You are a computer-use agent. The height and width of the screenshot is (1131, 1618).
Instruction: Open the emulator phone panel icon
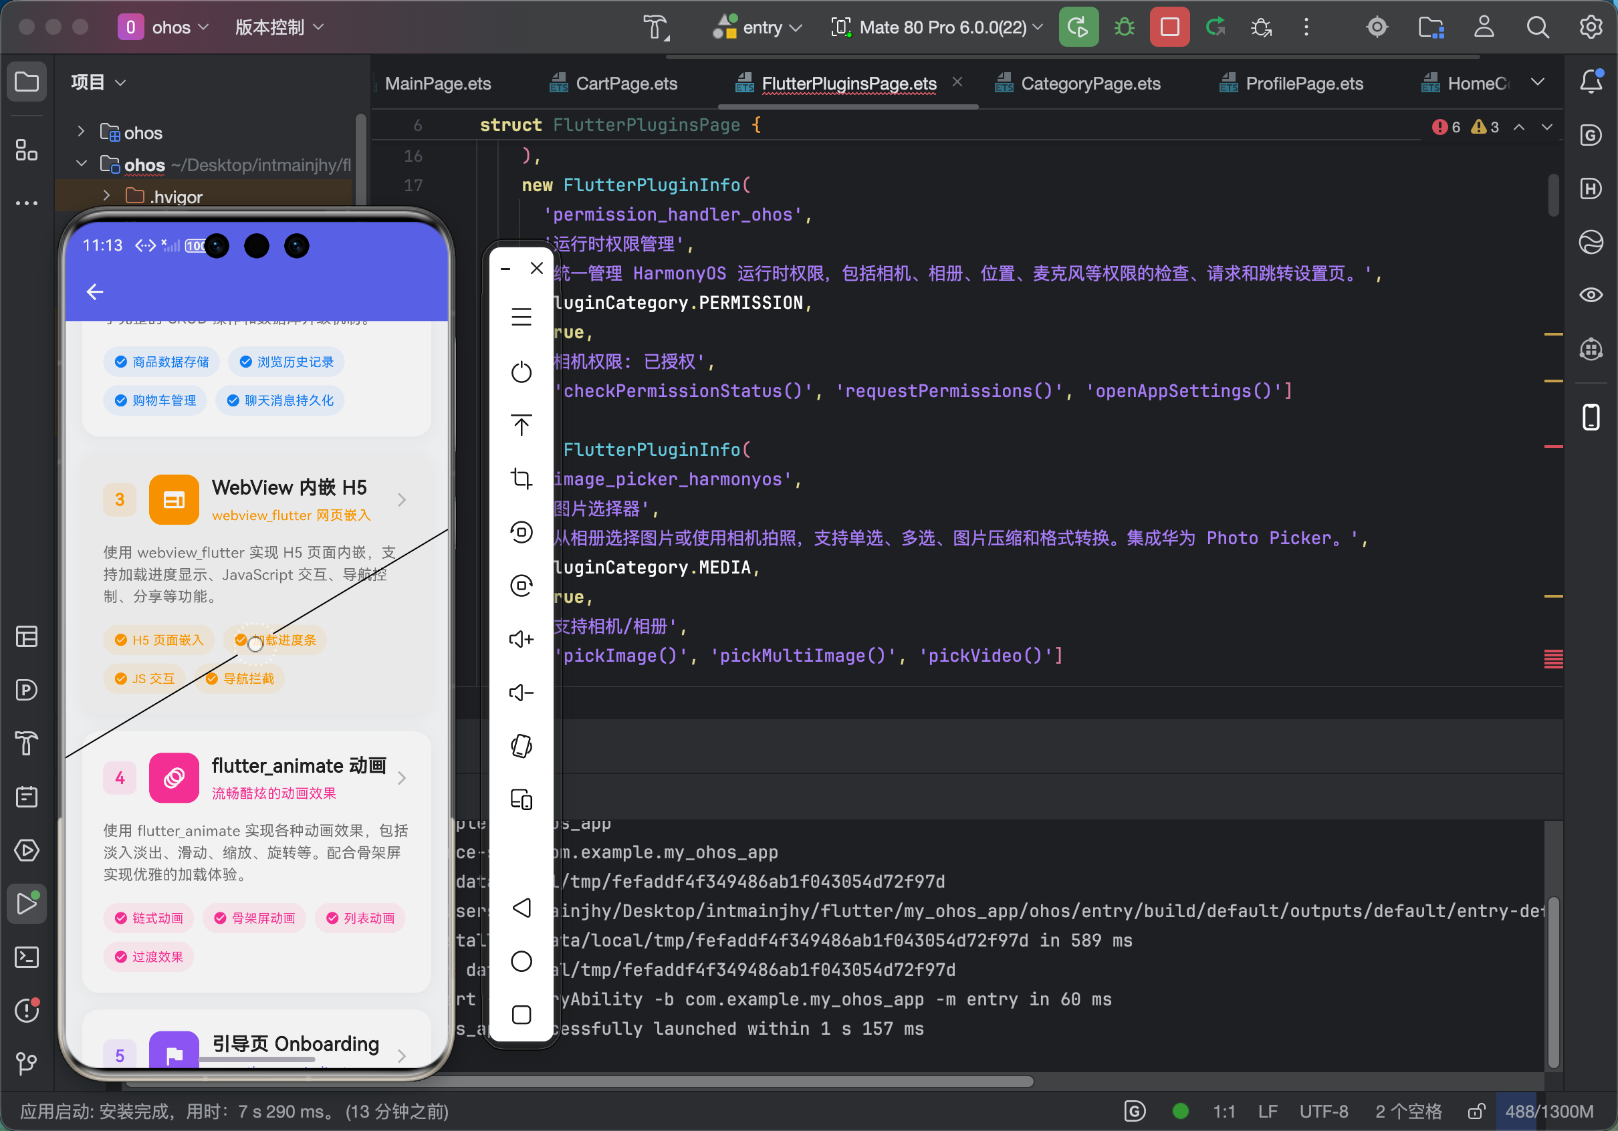(1591, 416)
